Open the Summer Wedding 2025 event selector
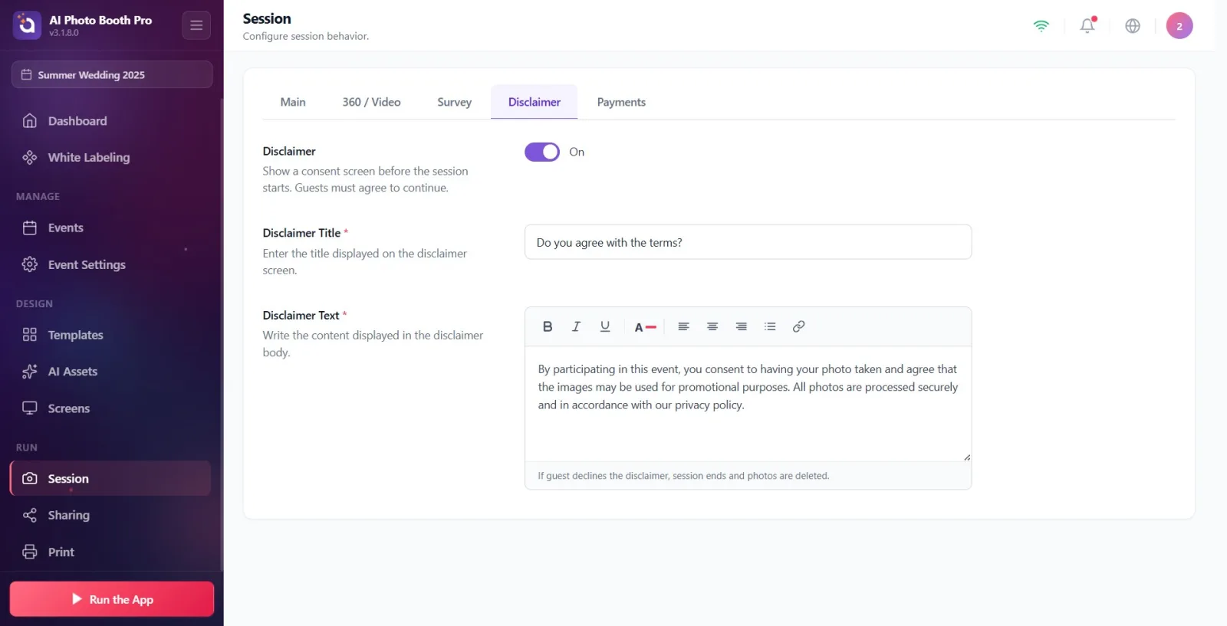 [112, 74]
